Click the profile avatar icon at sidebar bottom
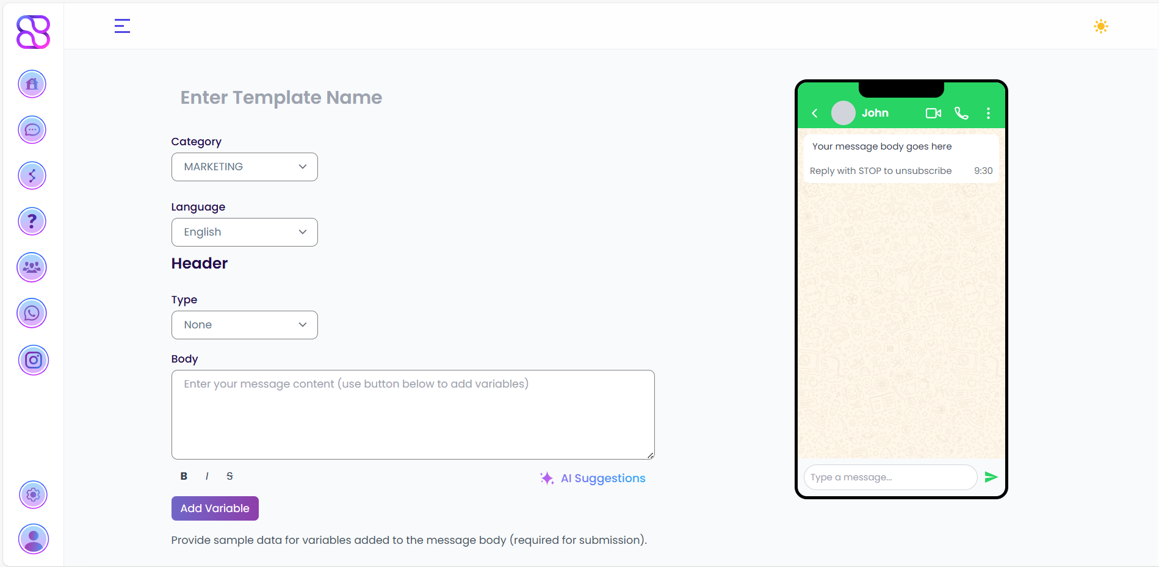This screenshot has width=1159, height=567. click(x=33, y=539)
